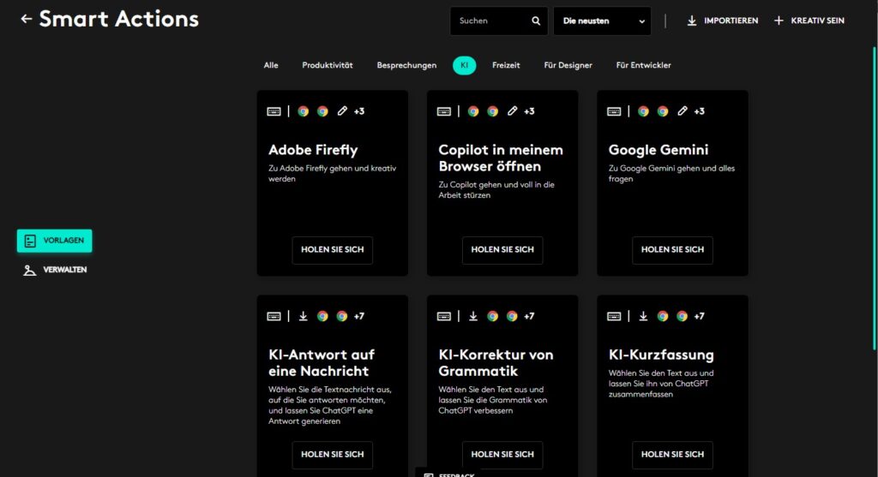Open the Vorlagen section
878x477 pixels.
tap(54, 241)
